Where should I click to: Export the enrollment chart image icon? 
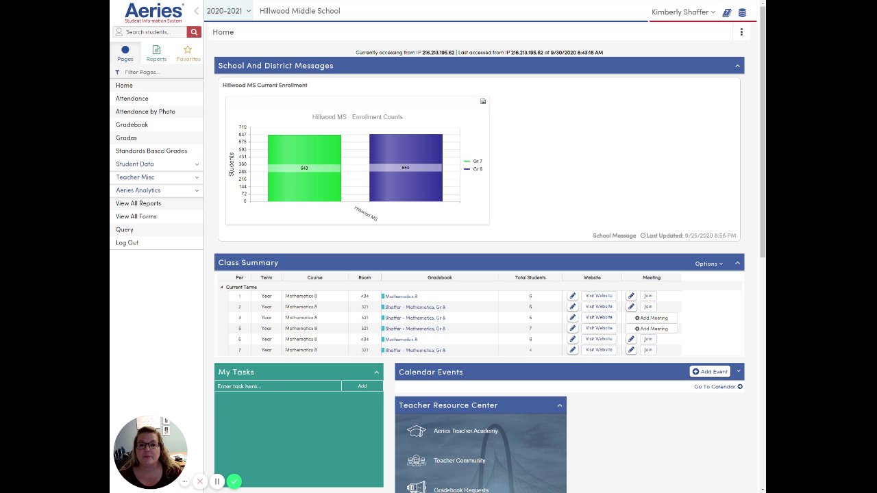point(483,101)
